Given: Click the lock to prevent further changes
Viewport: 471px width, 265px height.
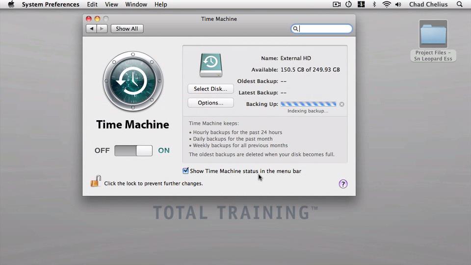Looking at the screenshot, I should (96, 181).
